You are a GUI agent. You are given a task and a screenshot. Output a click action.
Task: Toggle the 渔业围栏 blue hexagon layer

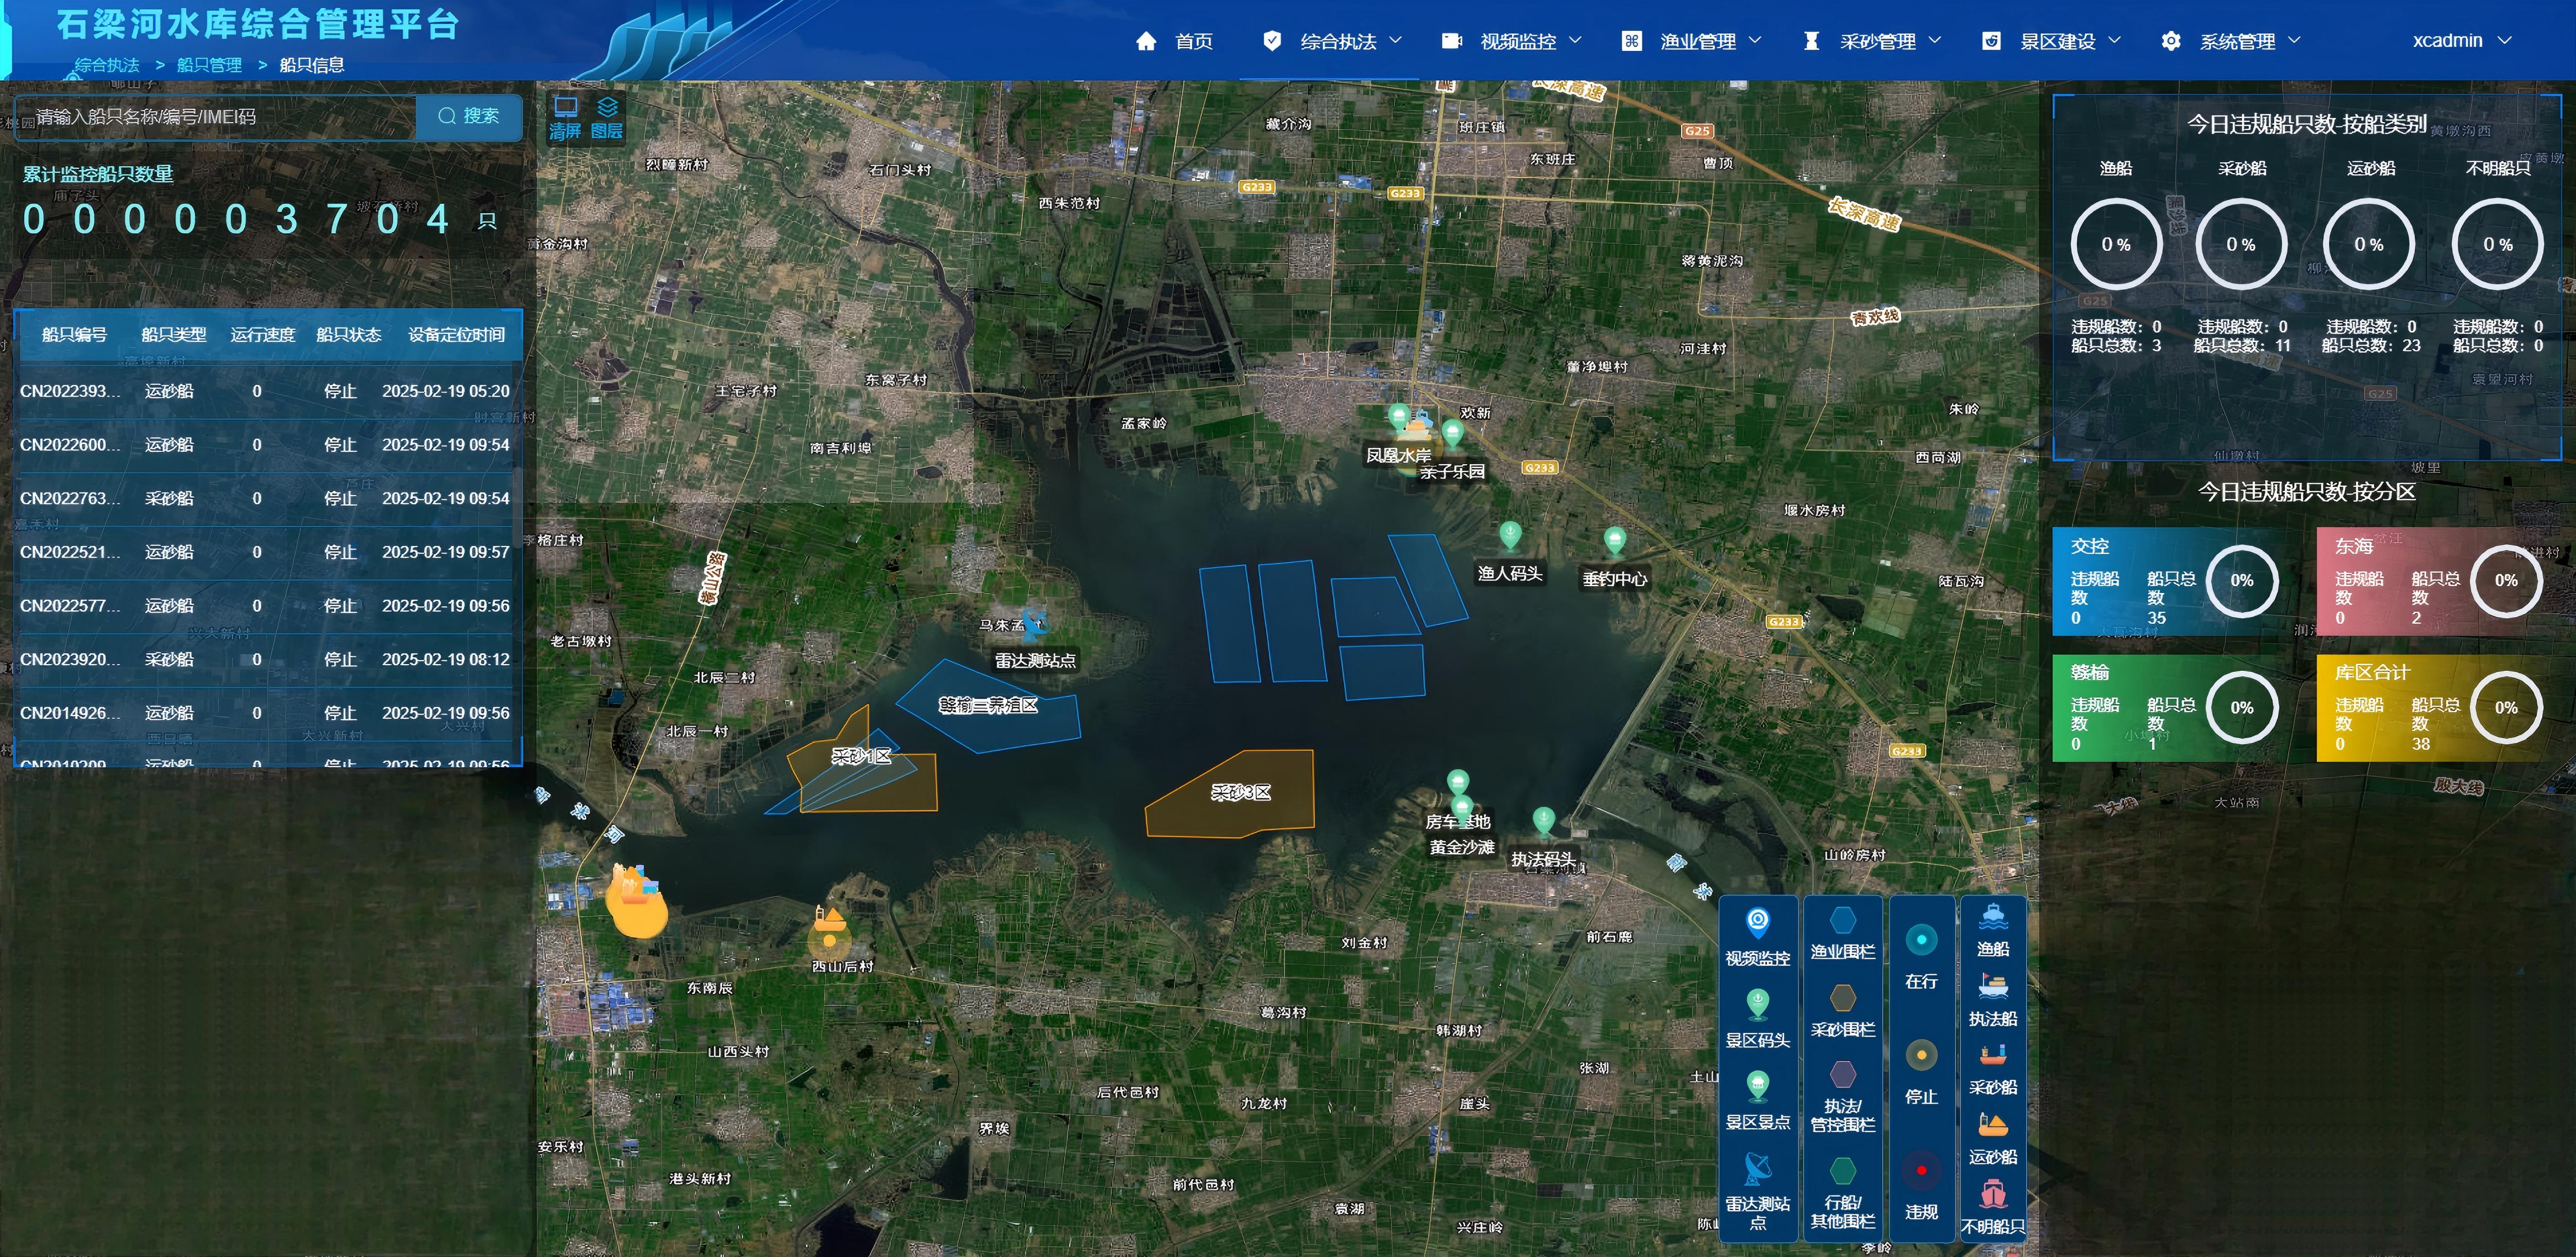point(1842,920)
